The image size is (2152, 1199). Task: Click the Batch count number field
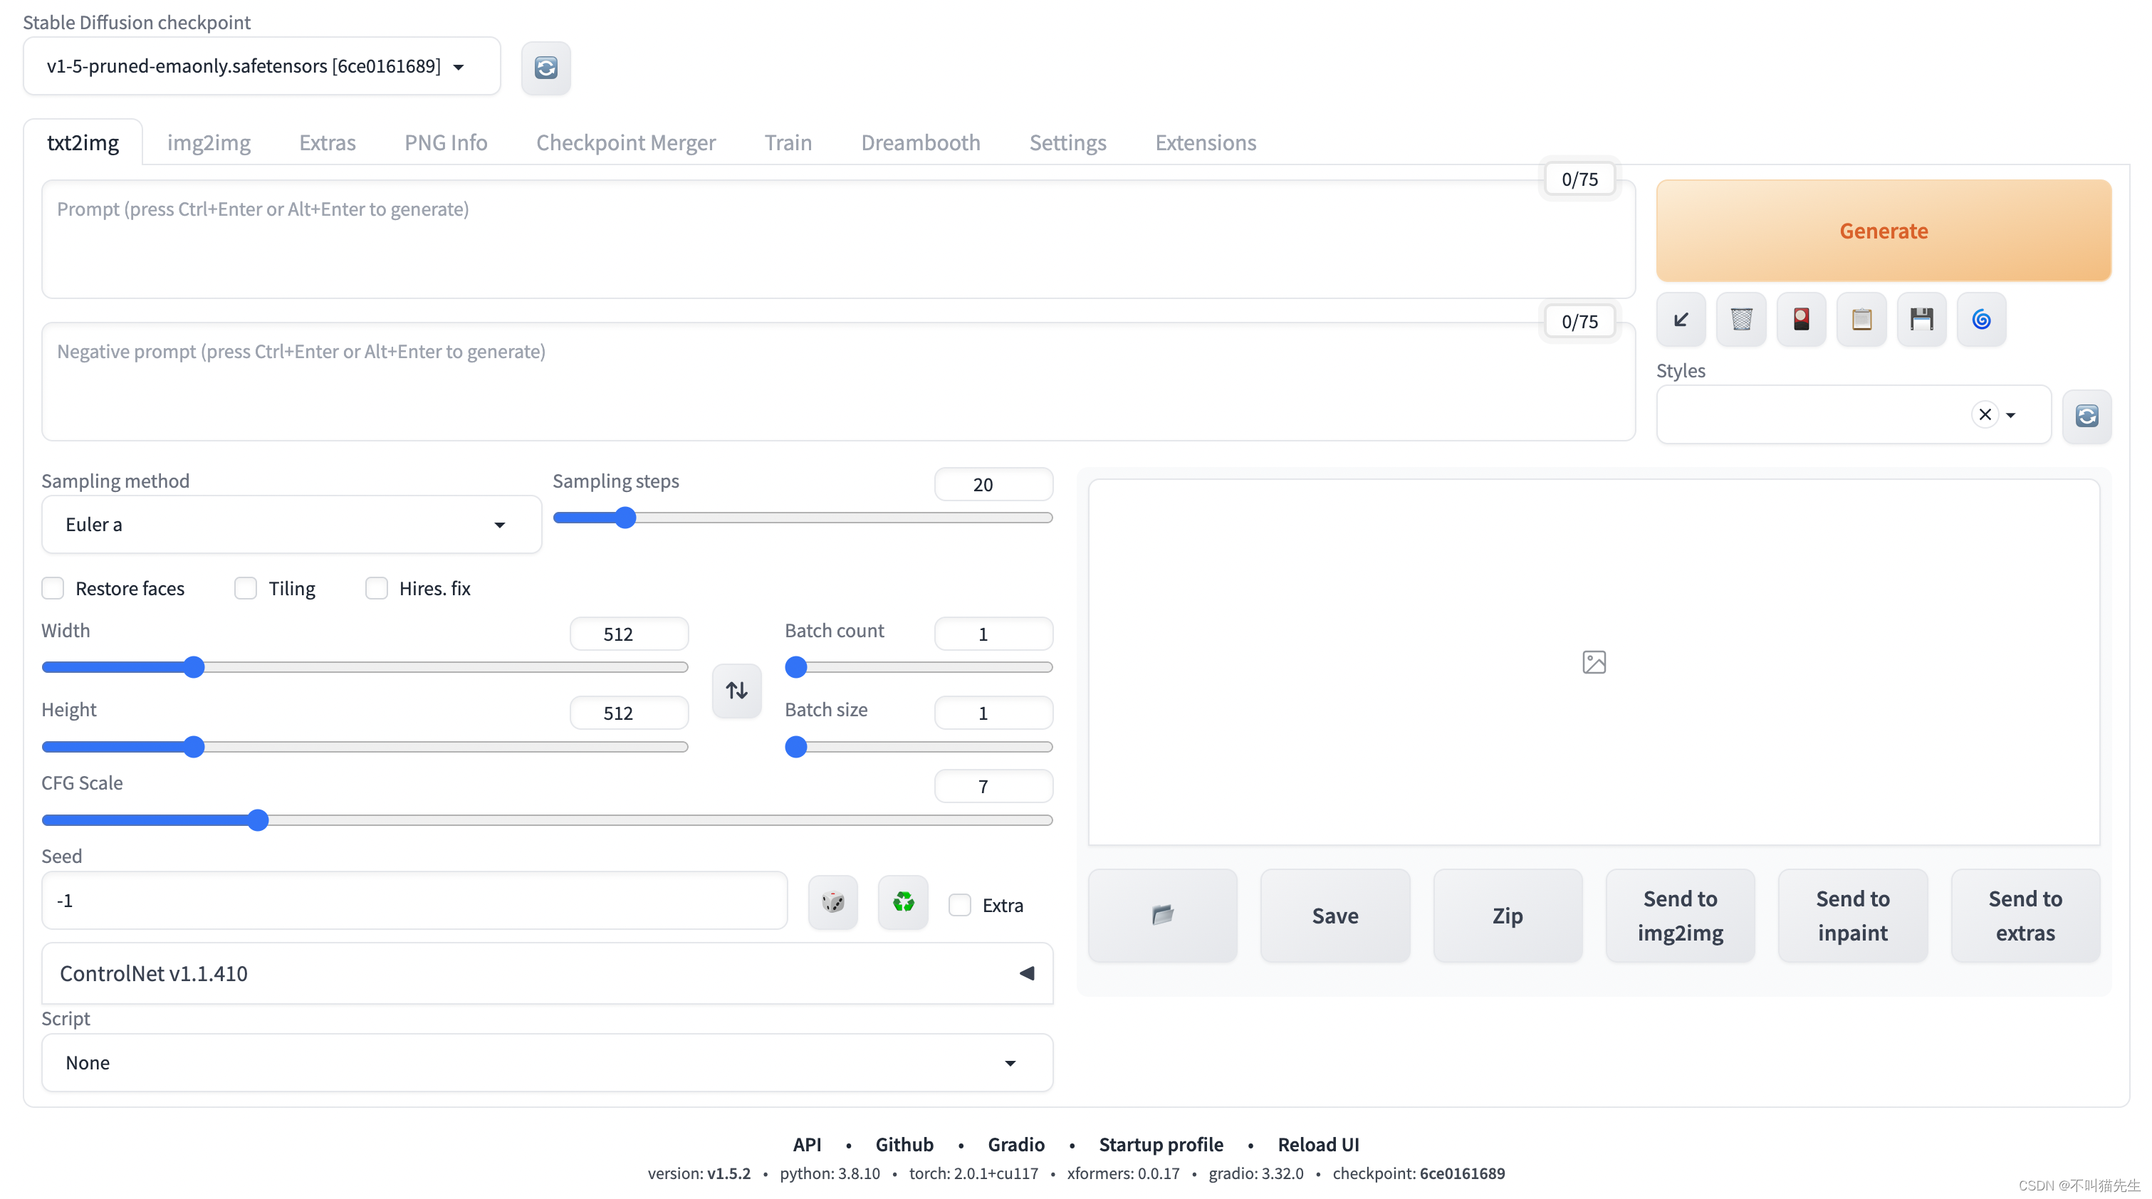(993, 634)
